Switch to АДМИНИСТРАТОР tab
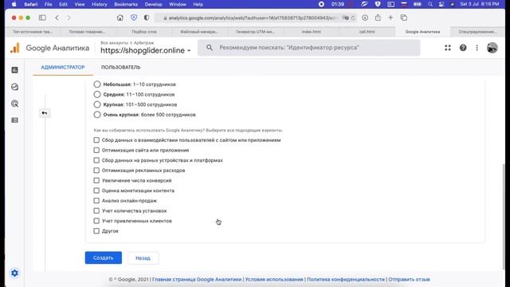The height and width of the screenshot is (287, 510). pos(63,67)
